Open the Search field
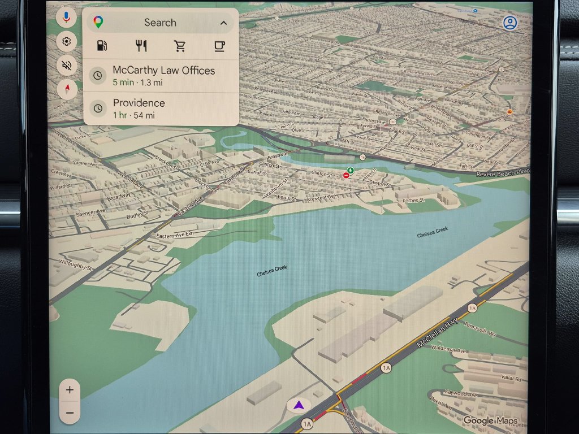 pyautogui.click(x=161, y=23)
